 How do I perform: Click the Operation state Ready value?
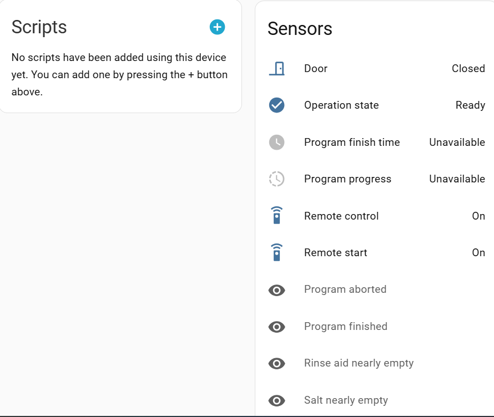coord(470,105)
